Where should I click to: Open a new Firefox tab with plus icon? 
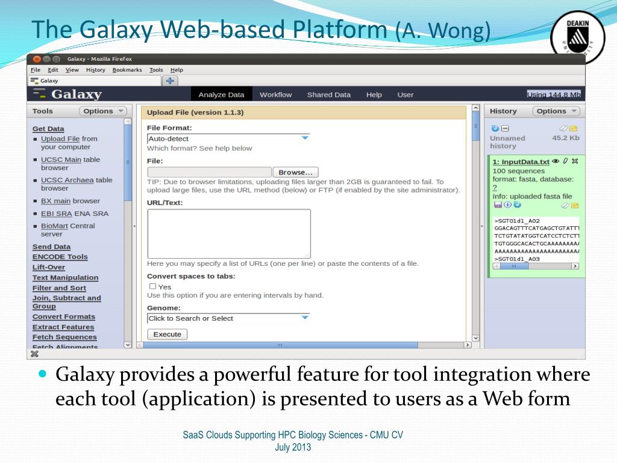click(170, 81)
